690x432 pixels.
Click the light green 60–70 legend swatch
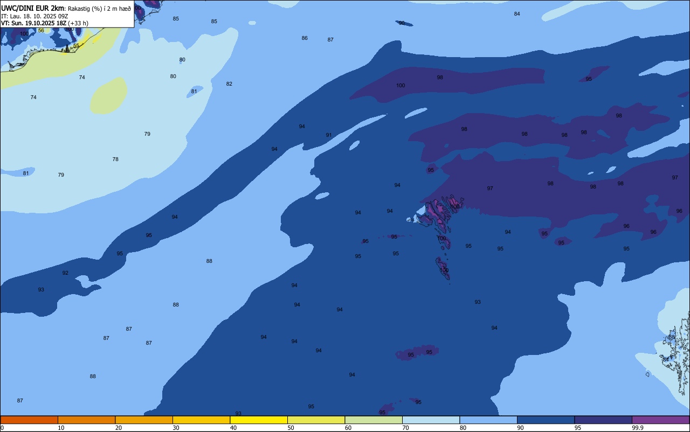[374, 420]
